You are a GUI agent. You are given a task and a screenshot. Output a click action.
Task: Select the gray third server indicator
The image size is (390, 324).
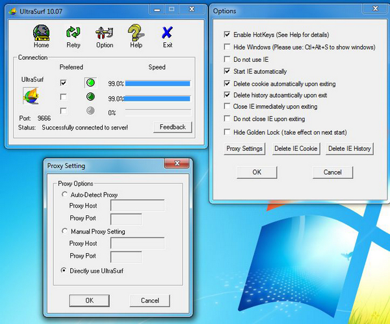(90, 111)
